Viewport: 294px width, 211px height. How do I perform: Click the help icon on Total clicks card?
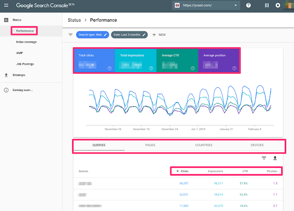point(109,68)
